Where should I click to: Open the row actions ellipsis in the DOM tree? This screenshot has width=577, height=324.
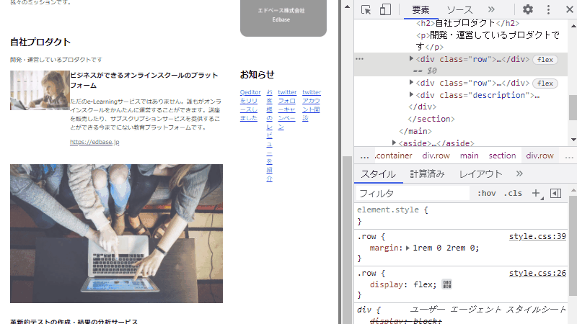tap(359, 59)
